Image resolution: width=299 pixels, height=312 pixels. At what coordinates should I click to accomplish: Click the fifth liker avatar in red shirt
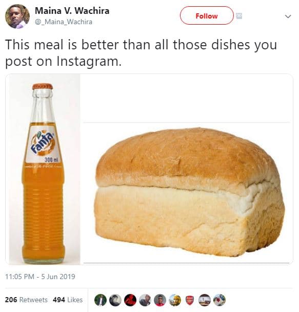(x=160, y=300)
